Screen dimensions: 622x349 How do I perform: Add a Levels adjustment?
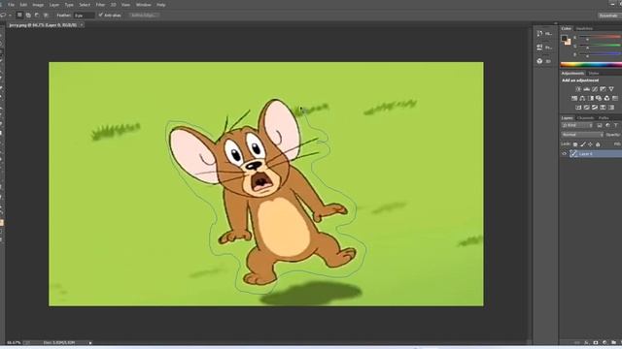(586, 89)
